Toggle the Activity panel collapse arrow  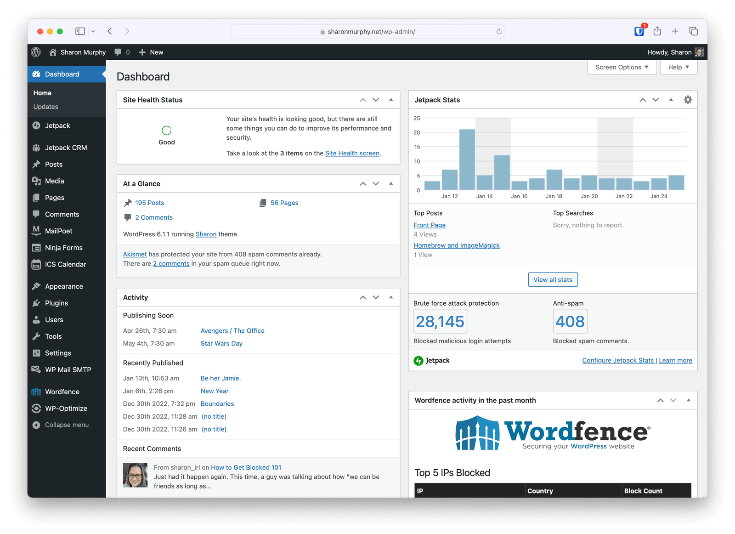(x=391, y=297)
